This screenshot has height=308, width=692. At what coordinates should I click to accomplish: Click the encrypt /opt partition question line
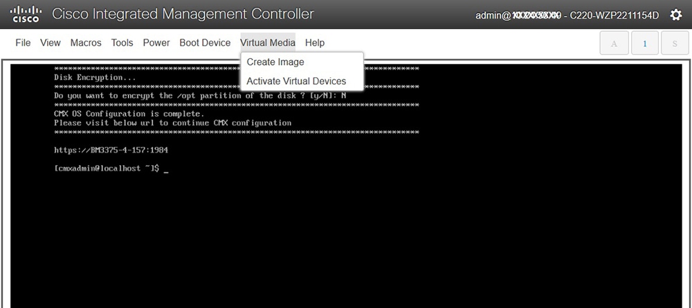(200, 95)
